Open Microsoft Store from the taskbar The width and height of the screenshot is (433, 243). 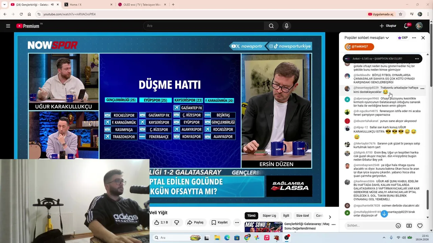pos(237,238)
